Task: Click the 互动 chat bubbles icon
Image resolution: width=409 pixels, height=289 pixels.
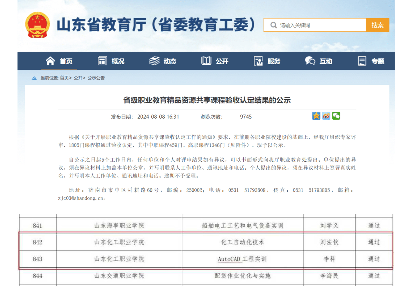Action: click(310, 61)
